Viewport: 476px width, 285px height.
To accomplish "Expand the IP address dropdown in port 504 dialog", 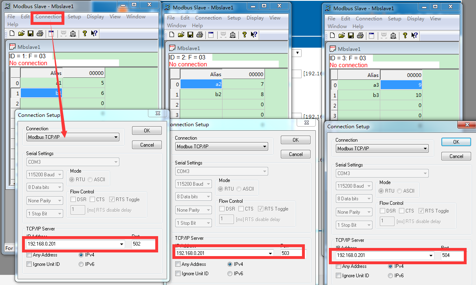I will 431,256.
